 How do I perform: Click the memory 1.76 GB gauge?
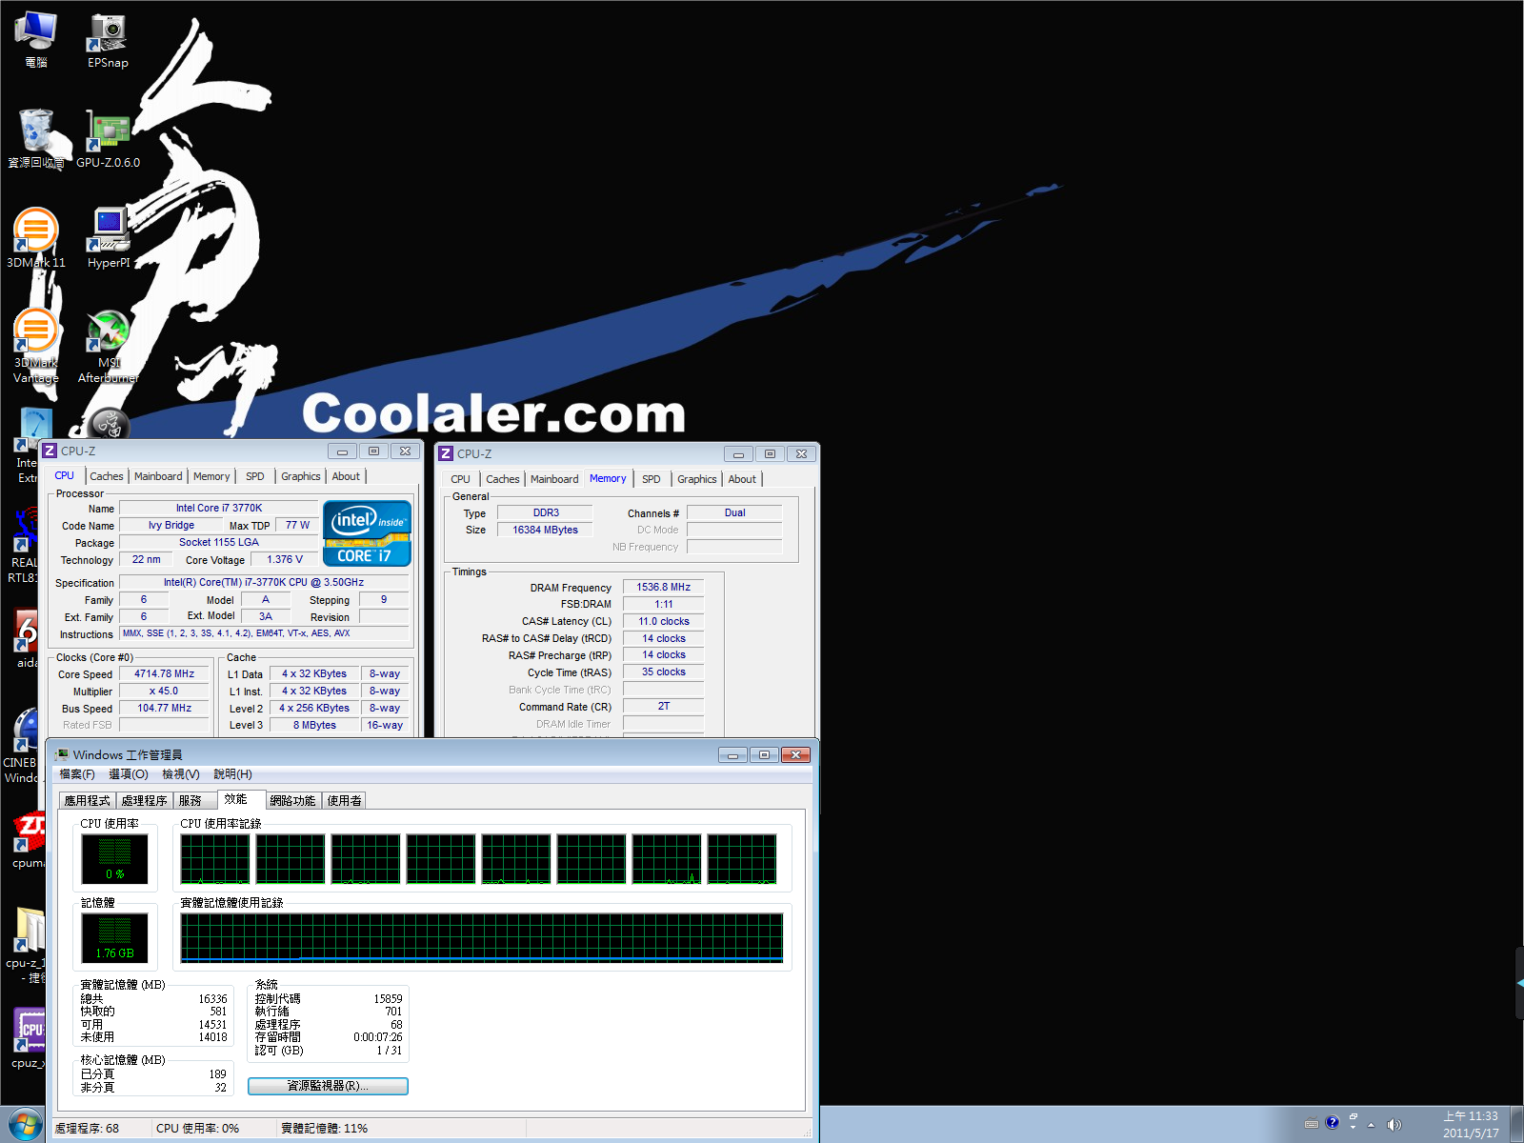coord(115,938)
